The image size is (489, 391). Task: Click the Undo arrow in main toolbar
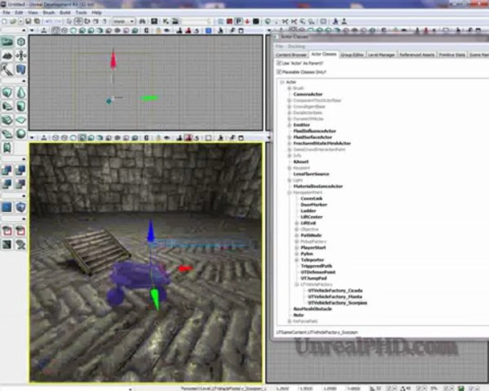49,21
